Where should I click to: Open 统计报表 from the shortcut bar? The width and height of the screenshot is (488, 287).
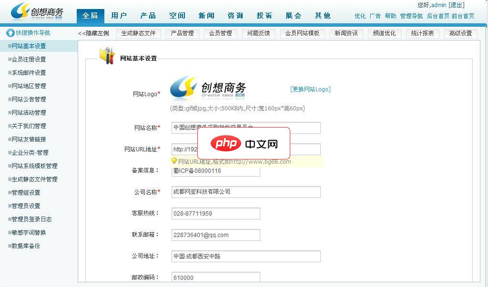423,33
